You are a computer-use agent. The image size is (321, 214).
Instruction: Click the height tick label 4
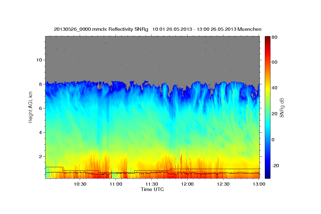click(41, 132)
